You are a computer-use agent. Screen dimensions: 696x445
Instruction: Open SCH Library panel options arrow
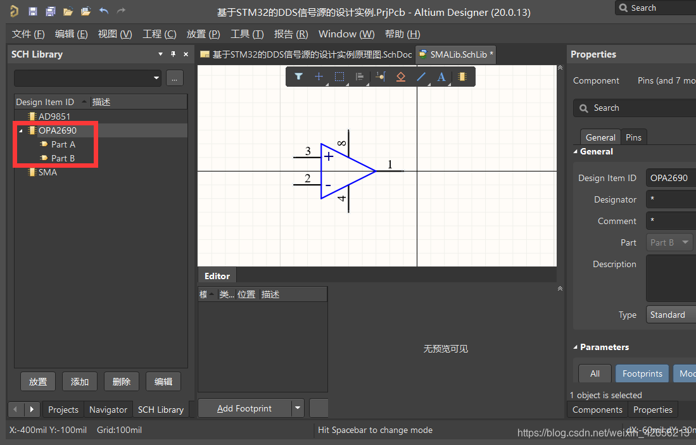pyautogui.click(x=160, y=54)
